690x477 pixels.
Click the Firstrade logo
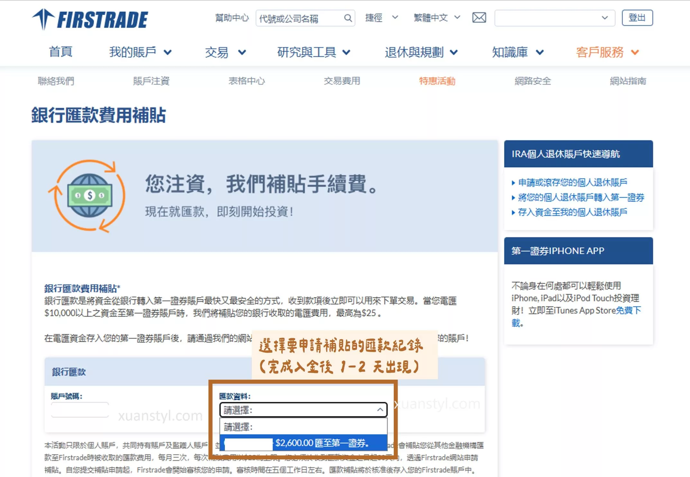coord(90,19)
